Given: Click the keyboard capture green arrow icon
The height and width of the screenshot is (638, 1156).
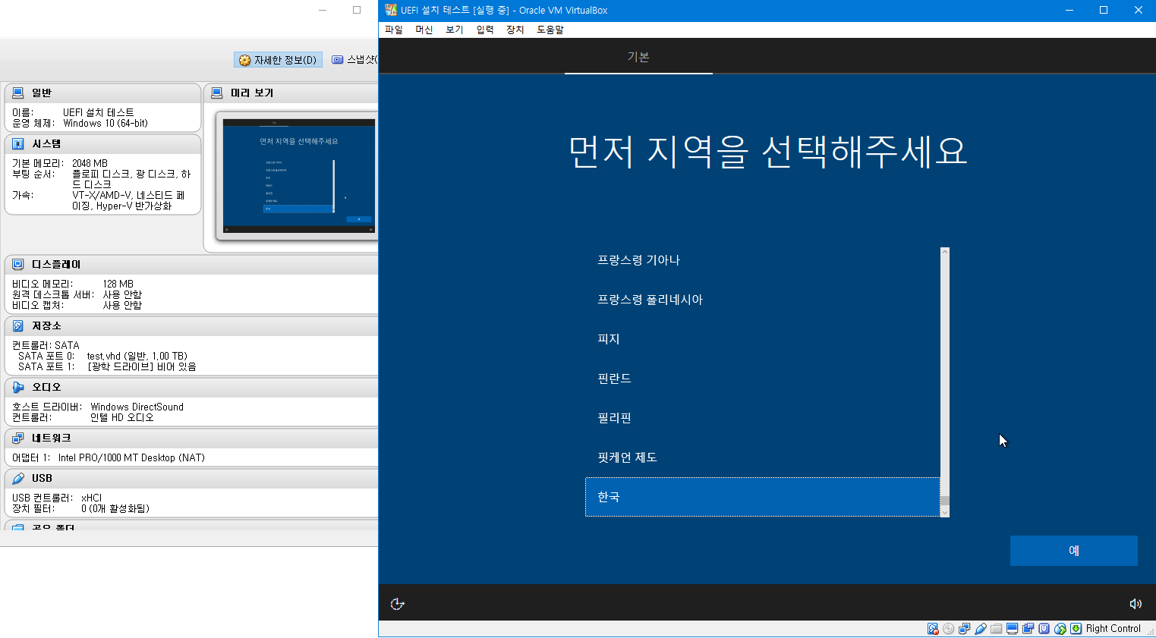Looking at the screenshot, I should tap(1076, 628).
